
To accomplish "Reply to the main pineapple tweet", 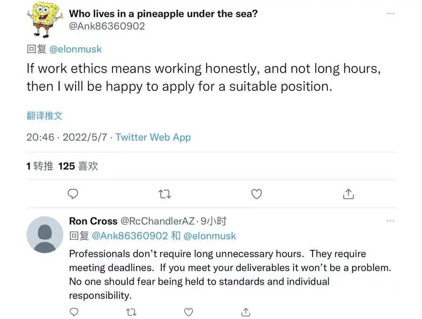I will (73, 194).
